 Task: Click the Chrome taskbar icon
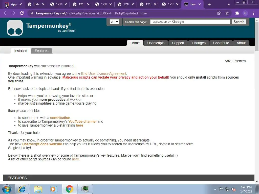point(69,189)
